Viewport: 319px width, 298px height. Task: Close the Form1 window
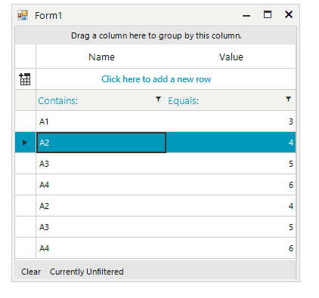289,14
